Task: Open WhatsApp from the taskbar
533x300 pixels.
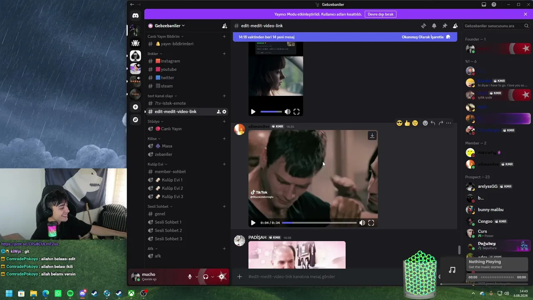Action: coord(58,294)
